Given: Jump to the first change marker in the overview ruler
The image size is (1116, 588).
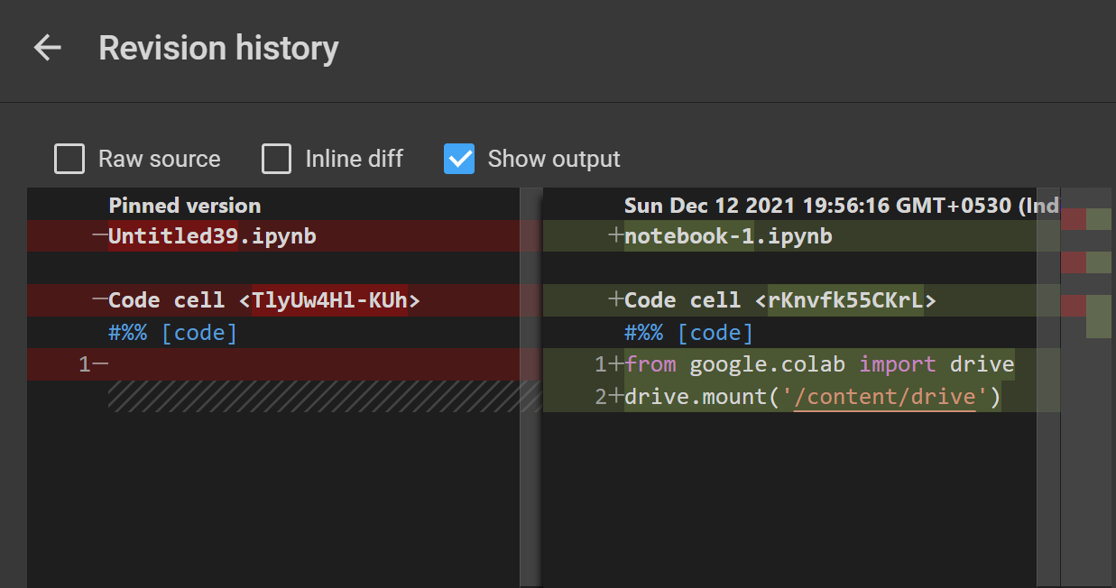Looking at the screenshot, I should [x=1085, y=219].
